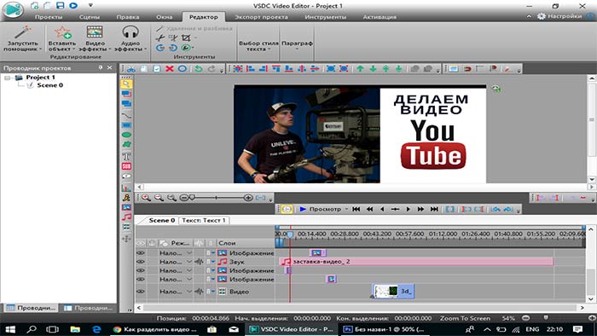Select the заставка-видео_2 audio clip on timeline

[416, 262]
